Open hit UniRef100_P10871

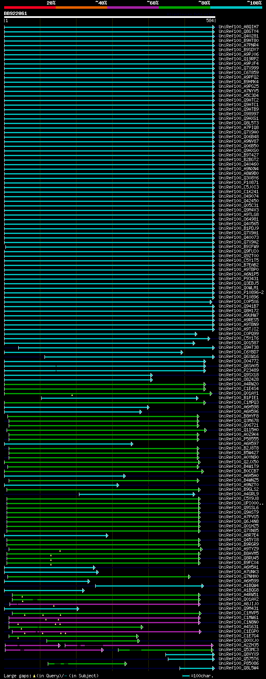pyautogui.click(x=239, y=182)
